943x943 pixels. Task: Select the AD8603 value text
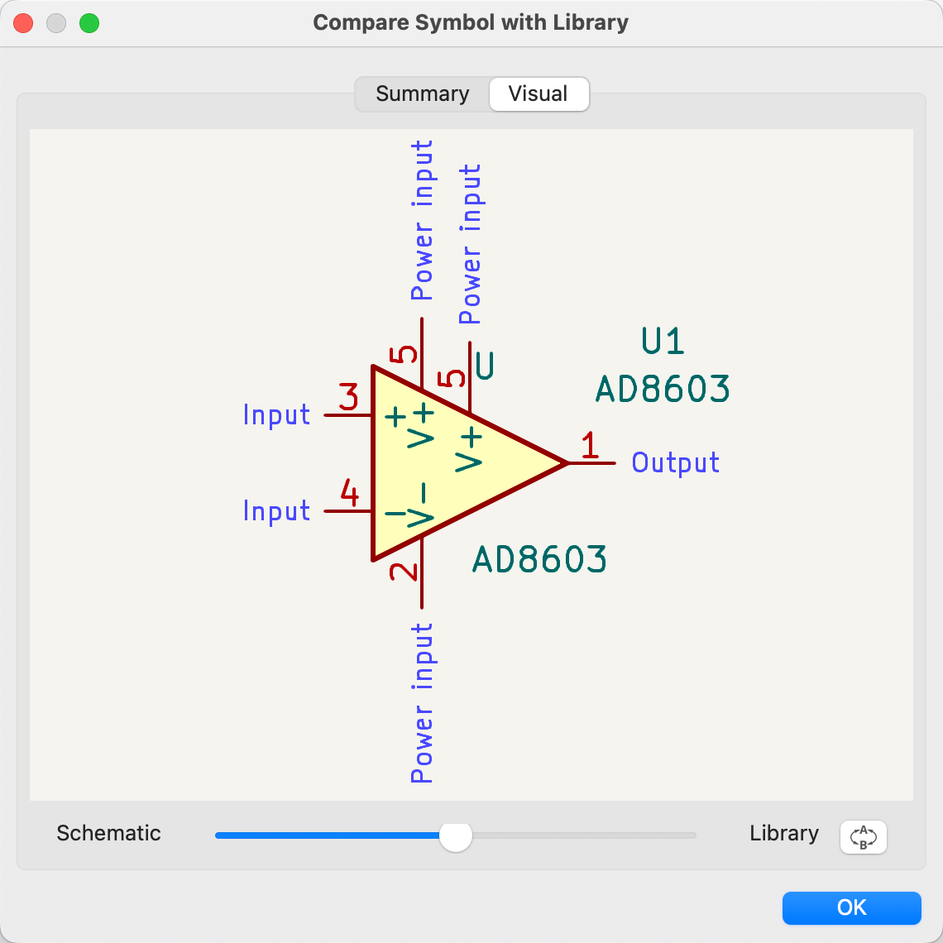click(x=662, y=389)
